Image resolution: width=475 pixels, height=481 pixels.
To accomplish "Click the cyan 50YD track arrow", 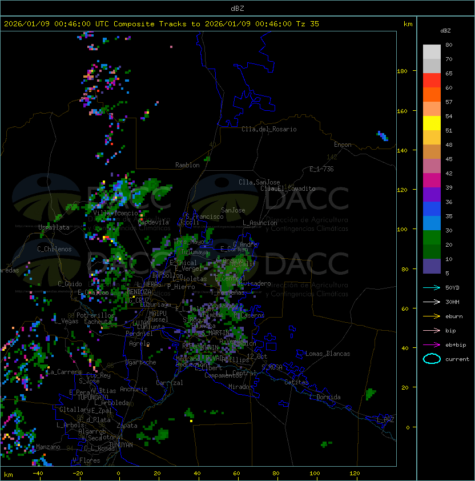I will point(432,287).
